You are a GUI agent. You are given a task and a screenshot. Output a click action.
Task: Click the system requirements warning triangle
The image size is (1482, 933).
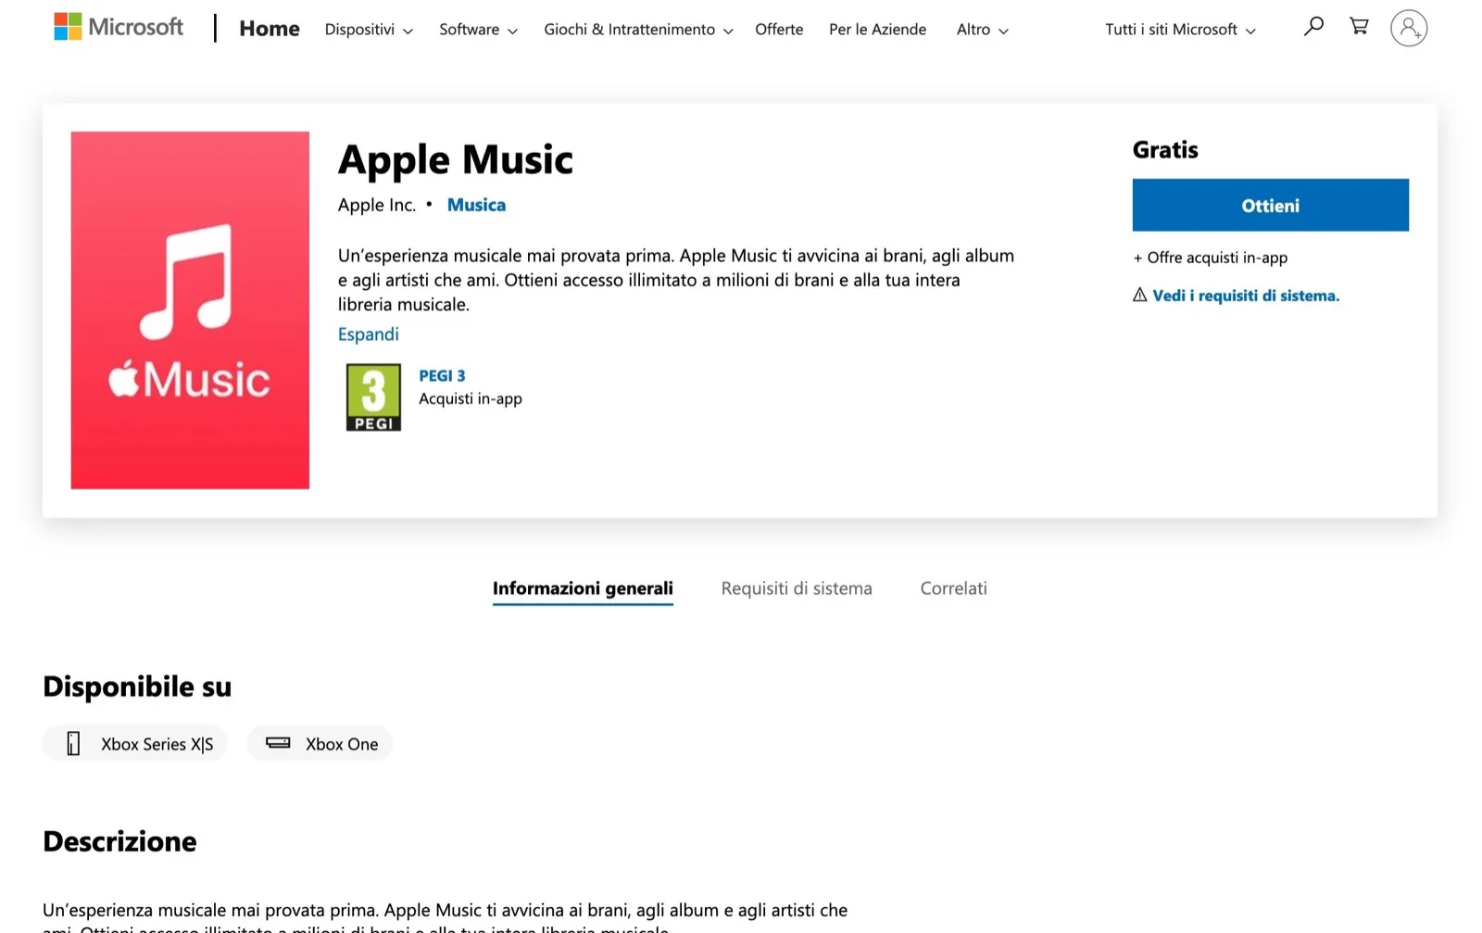click(x=1139, y=295)
